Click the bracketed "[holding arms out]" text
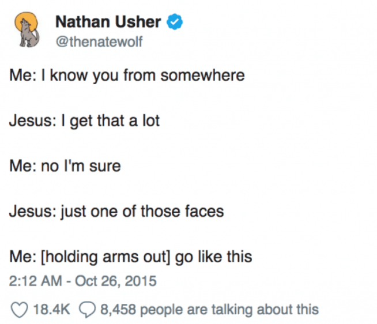 pyautogui.click(x=105, y=257)
